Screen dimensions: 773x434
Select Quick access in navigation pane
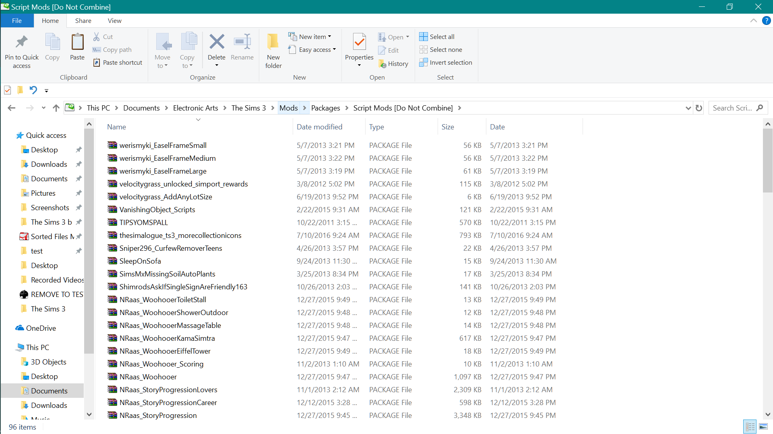(46, 135)
